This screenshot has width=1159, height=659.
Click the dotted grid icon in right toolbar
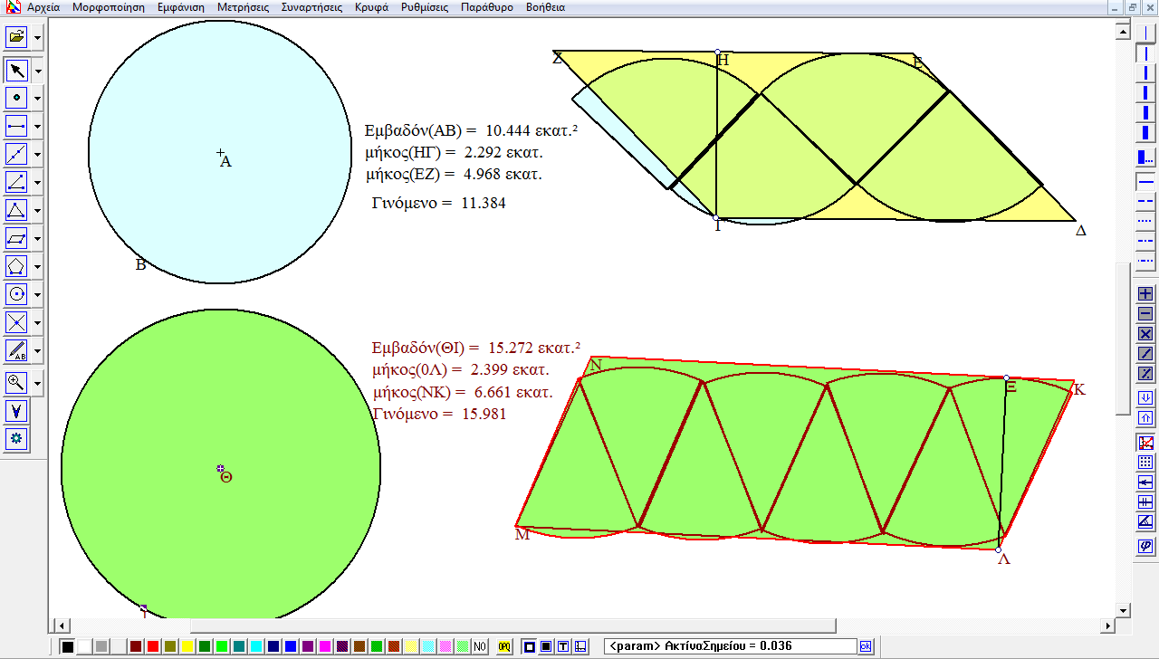point(1145,463)
